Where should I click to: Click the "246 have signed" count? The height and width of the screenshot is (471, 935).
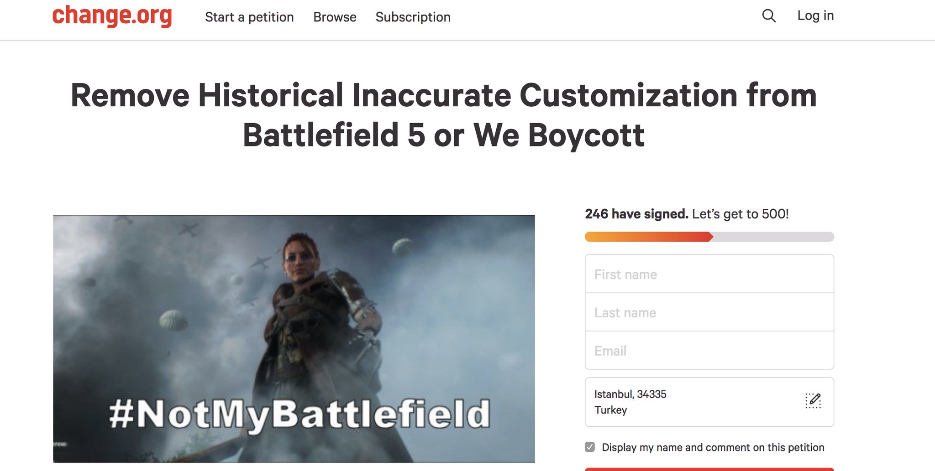pyautogui.click(x=636, y=214)
